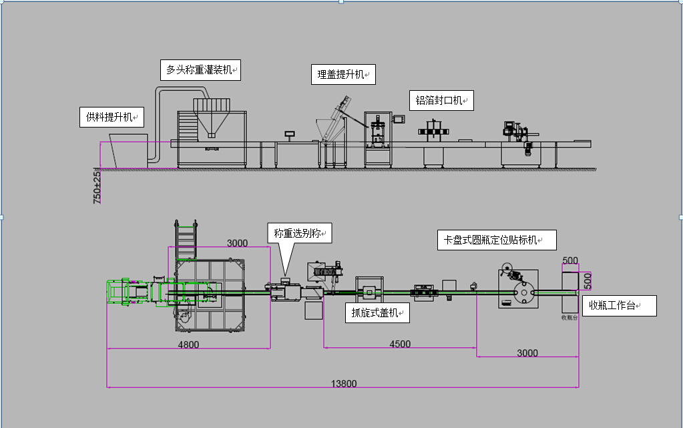Select the 卡盘式圆瓶定位贴标机 label

(x=496, y=240)
